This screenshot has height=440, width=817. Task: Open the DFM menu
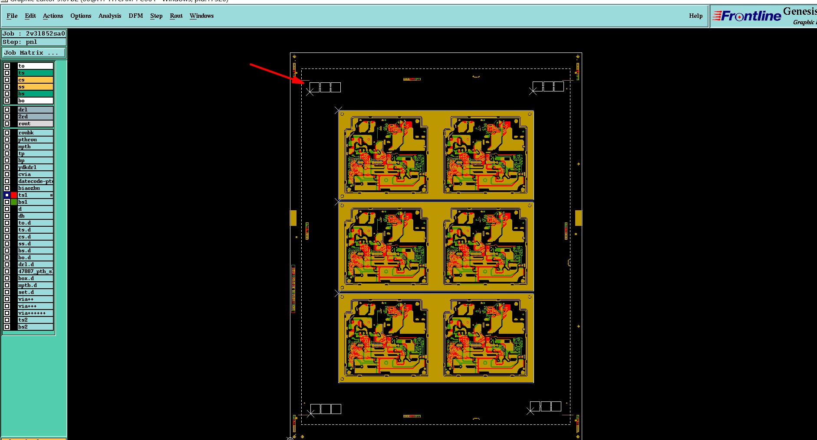pyautogui.click(x=136, y=16)
